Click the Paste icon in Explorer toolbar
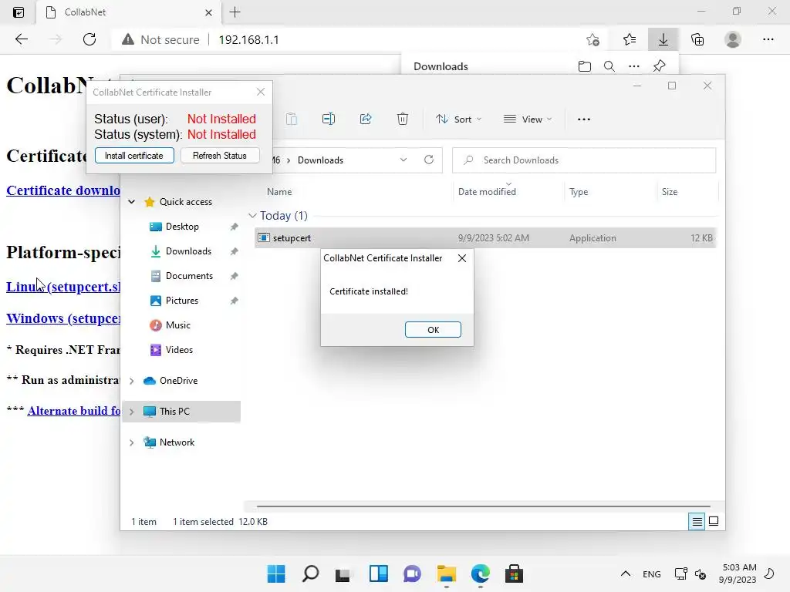 (x=291, y=119)
